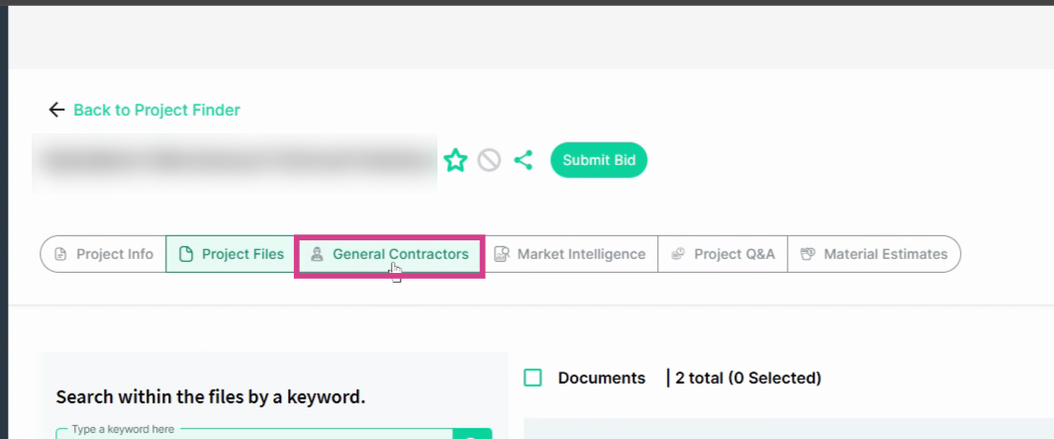Share the project using the share icon
The height and width of the screenshot is (439, 1054).
click(523, 160)
